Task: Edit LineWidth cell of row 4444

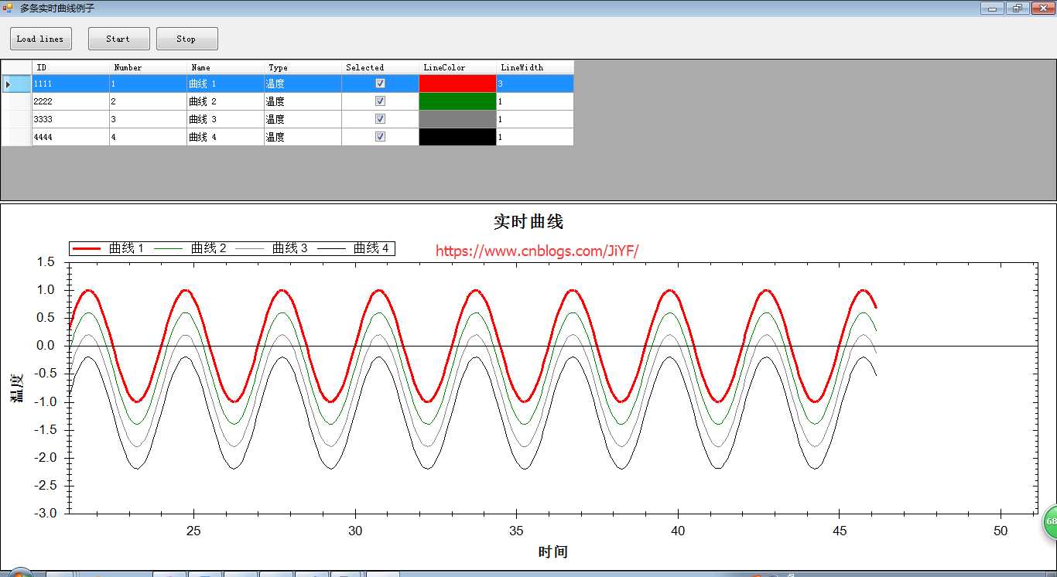Action: pos(535,137)
